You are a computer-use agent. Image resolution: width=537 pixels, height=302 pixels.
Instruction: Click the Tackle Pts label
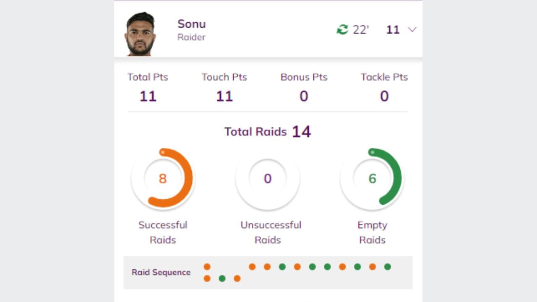(x=384, y=77)
